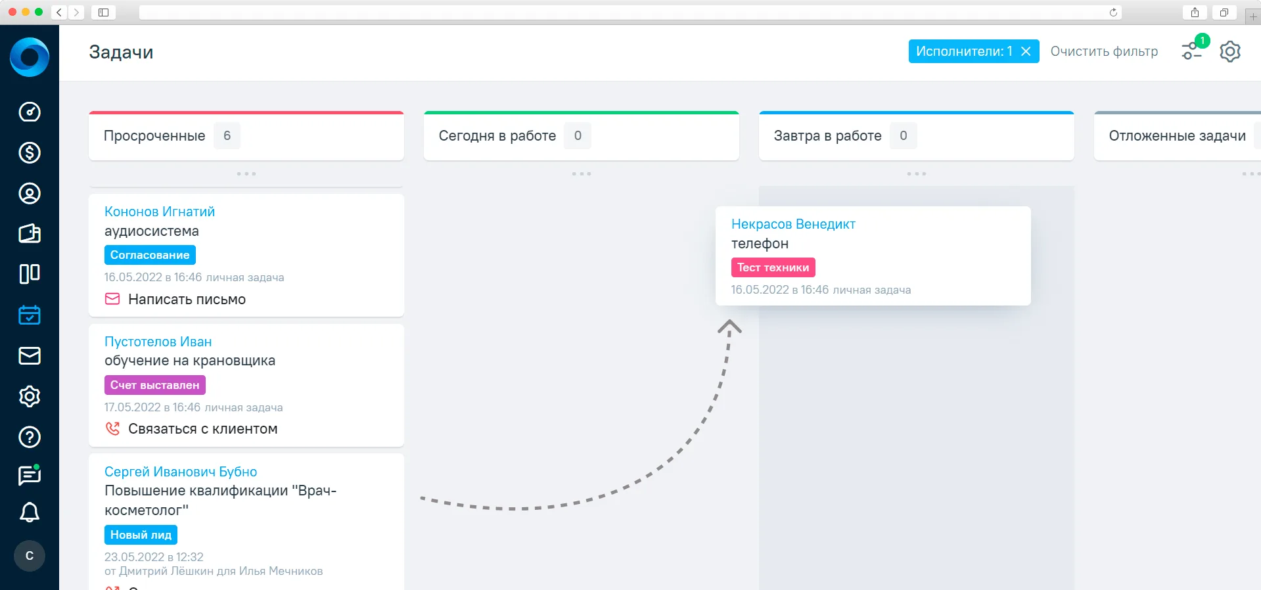Open the notifications bell icon
The width and height of the screenshot is (1261, 590).
point(30,512)
